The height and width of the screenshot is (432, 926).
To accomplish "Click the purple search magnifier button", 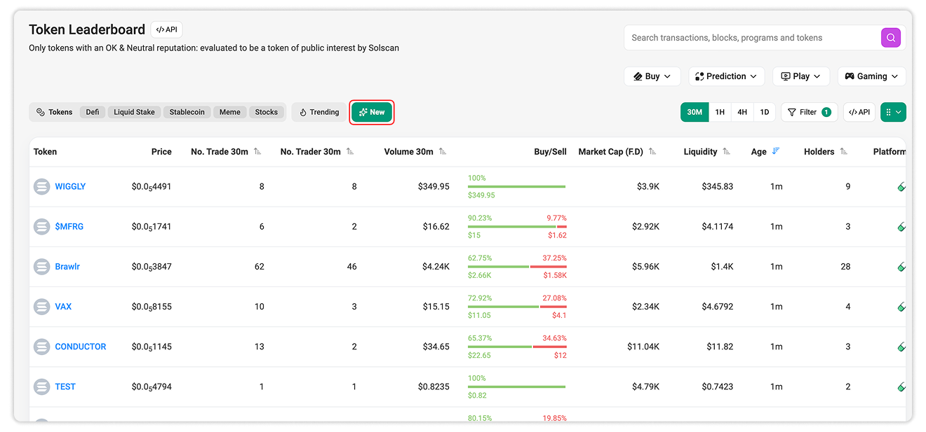I will click(890, 38).
